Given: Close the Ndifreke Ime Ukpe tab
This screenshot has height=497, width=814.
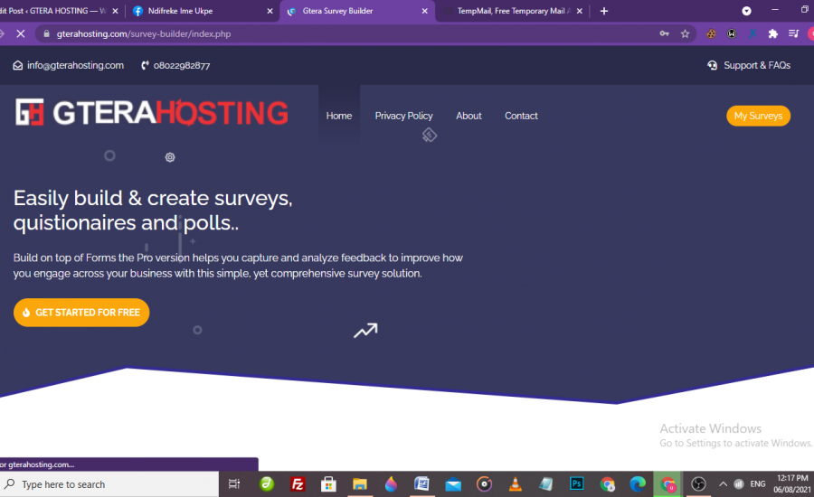Looking at the screenshot, I should (270, 11).
